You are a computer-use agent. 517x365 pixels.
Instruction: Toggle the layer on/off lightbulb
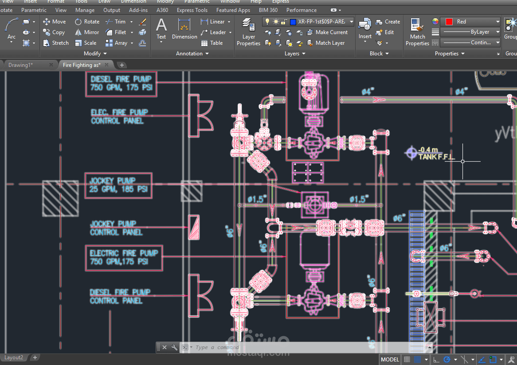coord(267,22)
